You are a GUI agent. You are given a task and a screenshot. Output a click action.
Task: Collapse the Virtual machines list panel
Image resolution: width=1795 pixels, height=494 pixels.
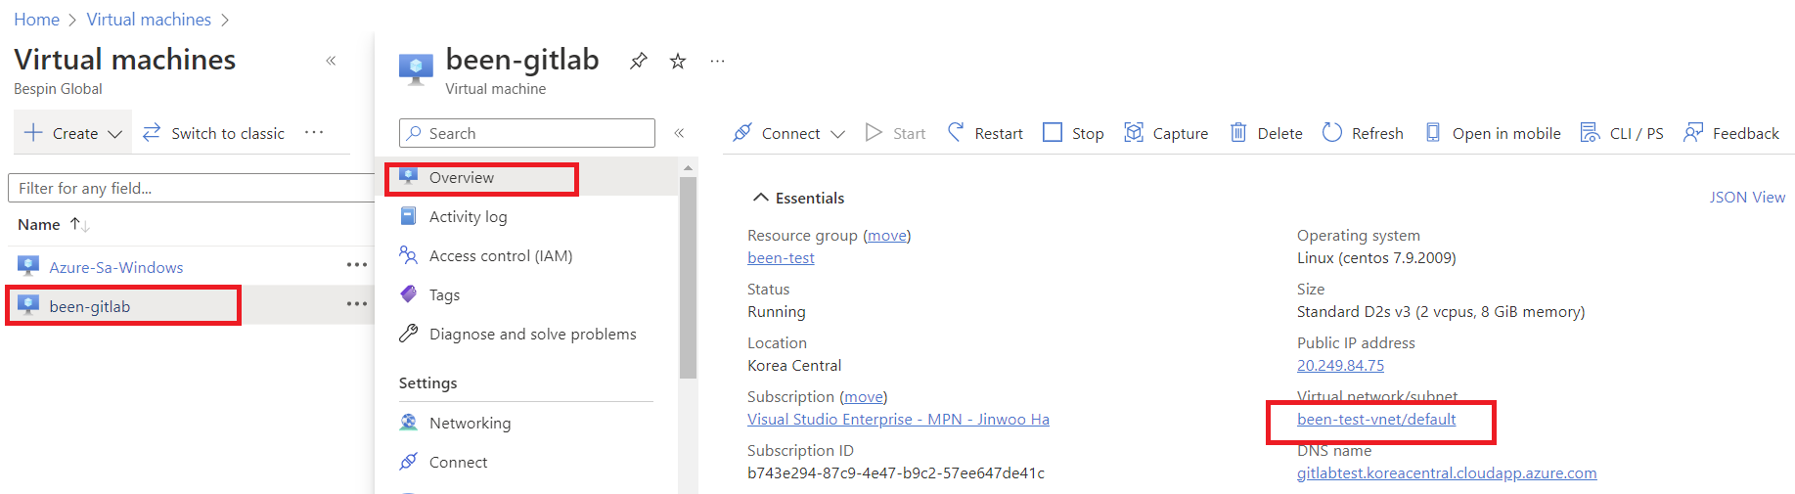click(x=331, y=61)
